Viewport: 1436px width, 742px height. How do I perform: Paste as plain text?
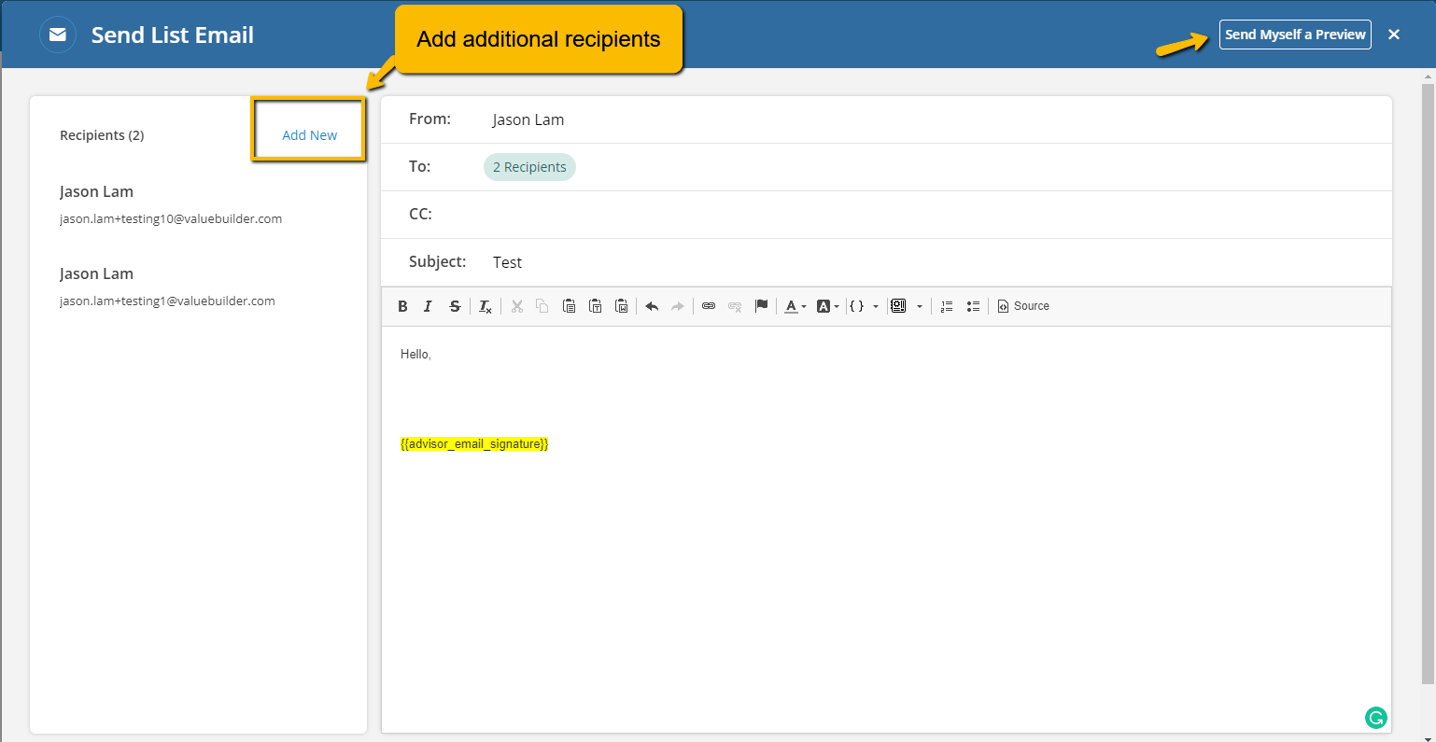click(595, 306)
